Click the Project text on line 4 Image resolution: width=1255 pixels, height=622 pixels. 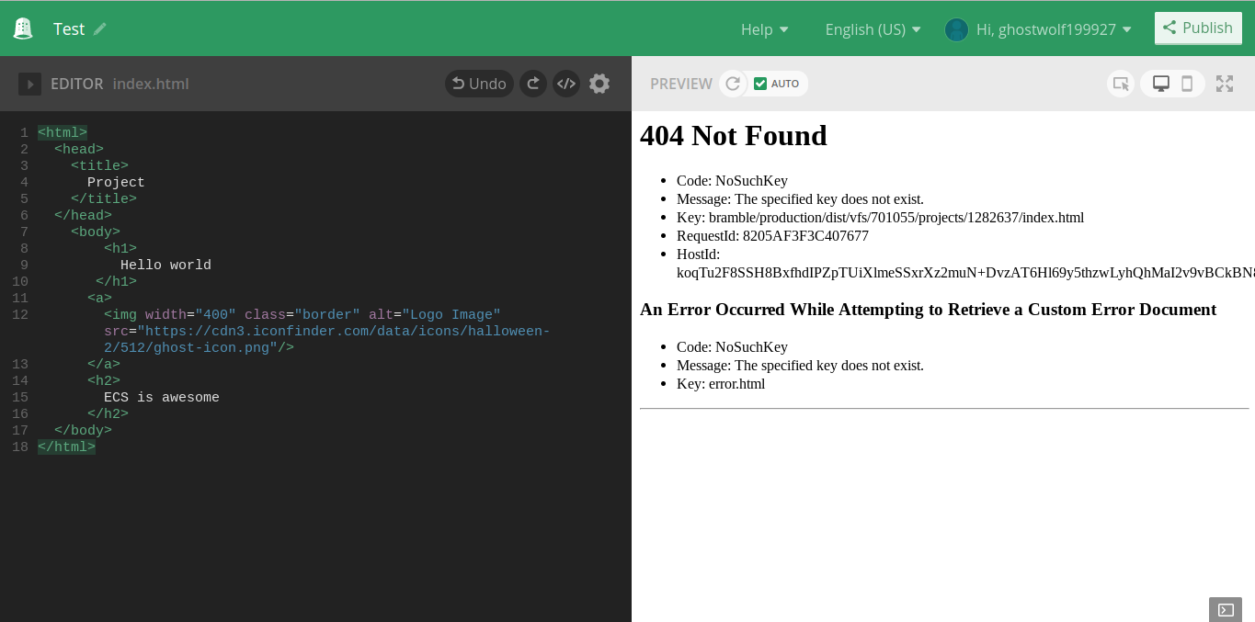click(116, 183)
